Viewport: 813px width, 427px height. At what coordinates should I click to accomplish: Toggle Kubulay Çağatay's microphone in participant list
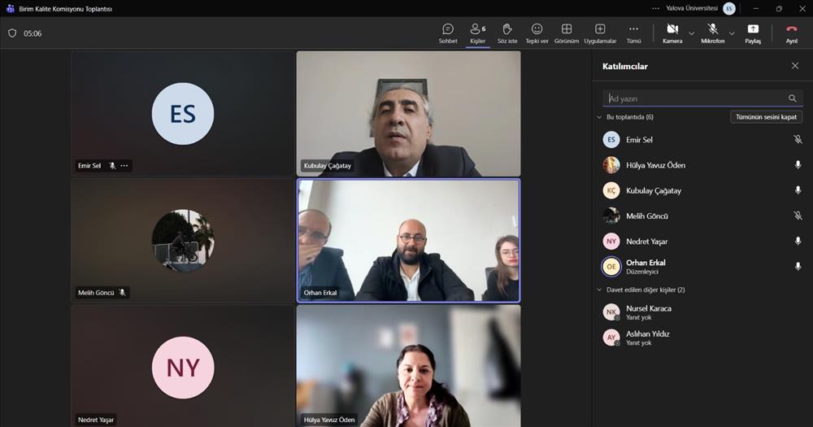[x=798, y=190]
